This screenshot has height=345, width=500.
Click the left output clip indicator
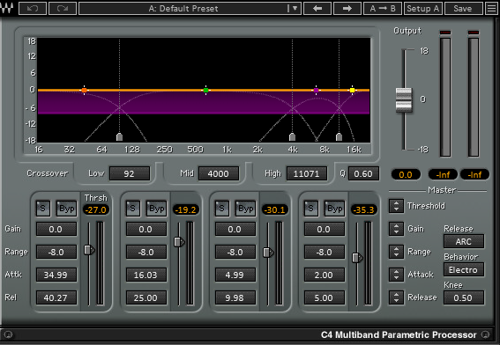pos(445,33)
